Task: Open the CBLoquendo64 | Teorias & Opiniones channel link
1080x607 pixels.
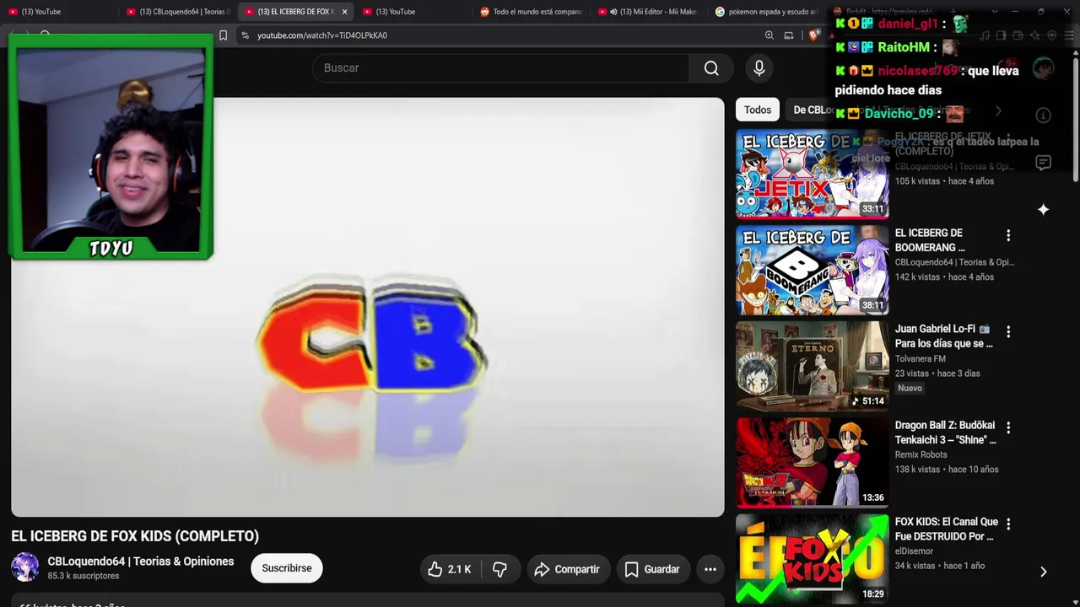Action: click(141, 561)
